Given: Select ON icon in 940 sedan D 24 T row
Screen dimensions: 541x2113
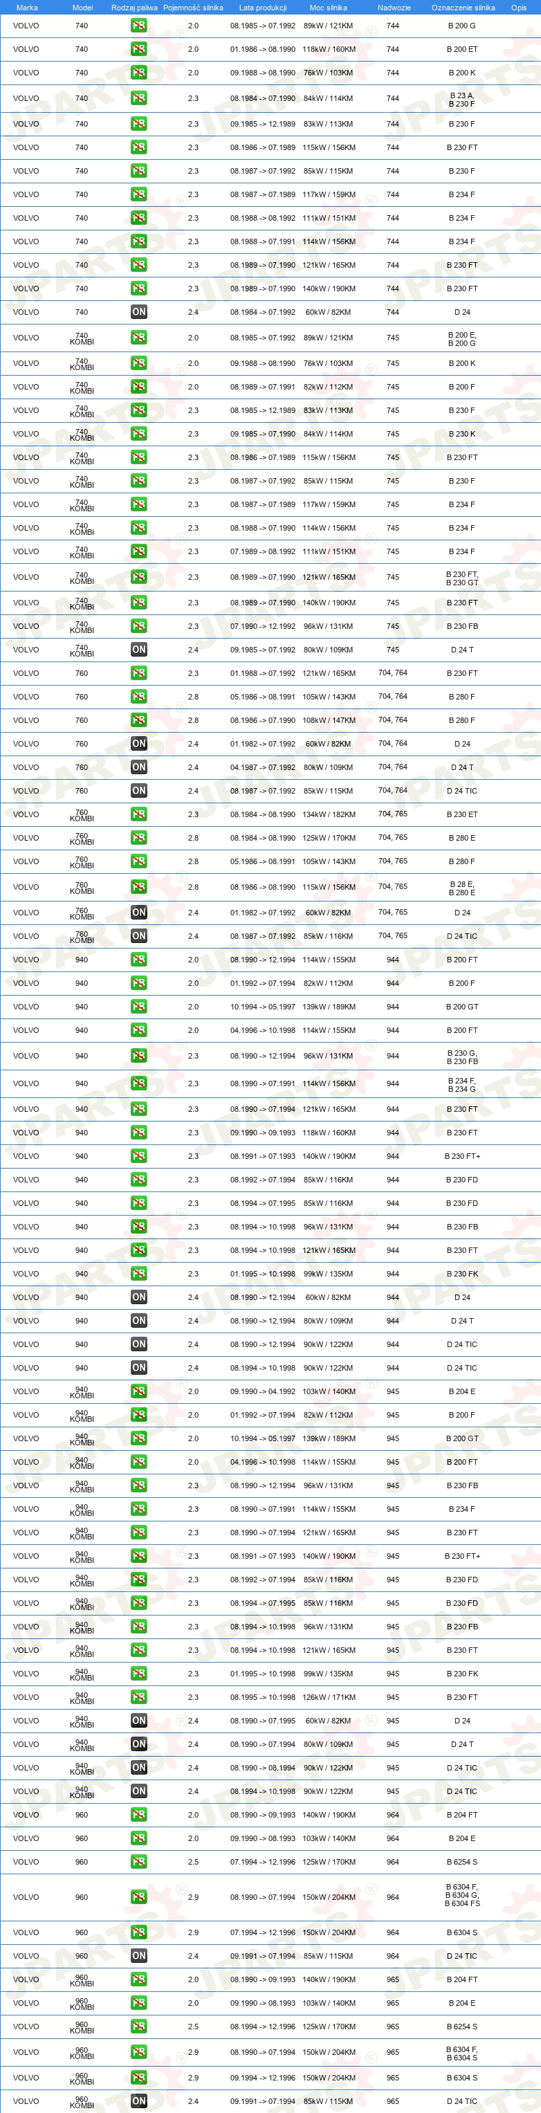Looking at the screenshot, I should pos(138,1321).
